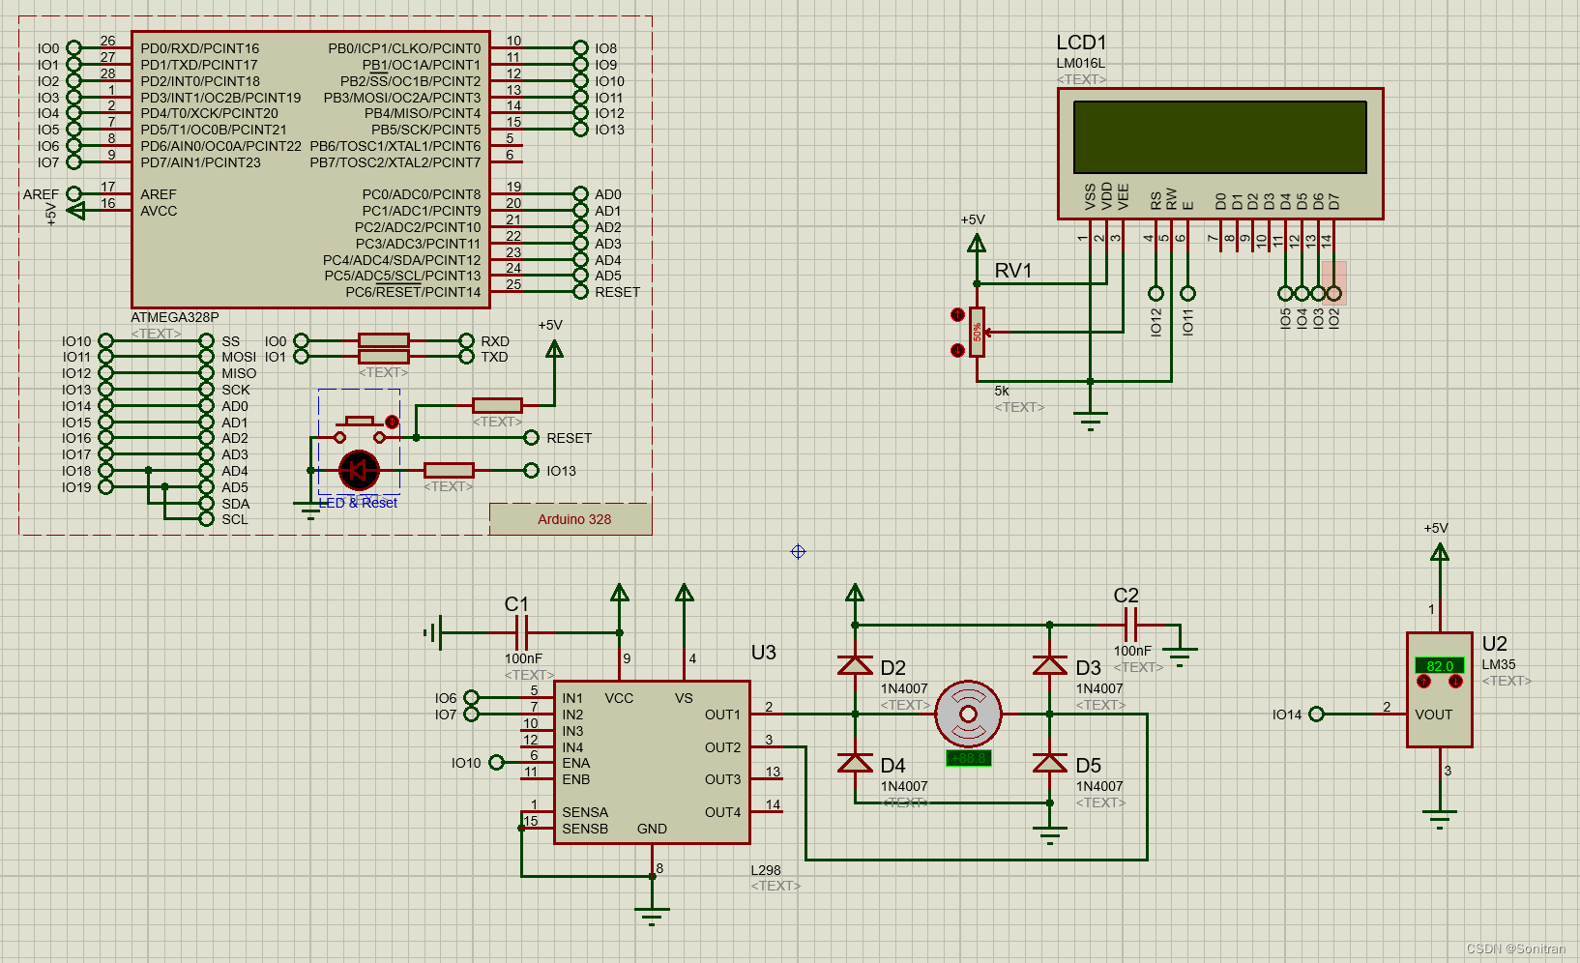Click the AREF terminal on the left

73,194
